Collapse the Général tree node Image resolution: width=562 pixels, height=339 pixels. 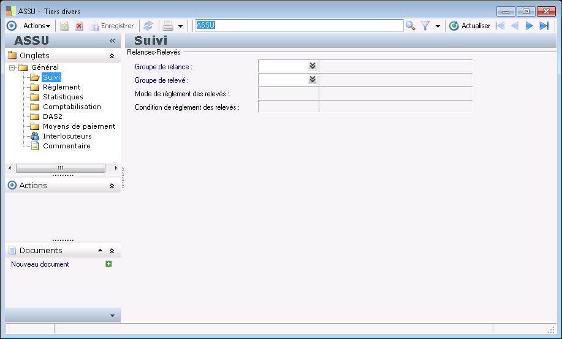click(x=12, y=67)
